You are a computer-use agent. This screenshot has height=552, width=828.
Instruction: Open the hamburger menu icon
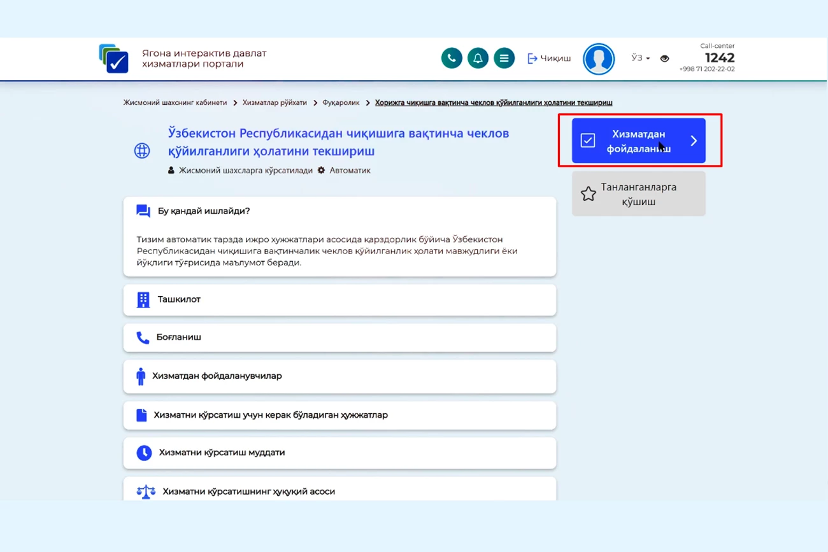pos(504,59)
